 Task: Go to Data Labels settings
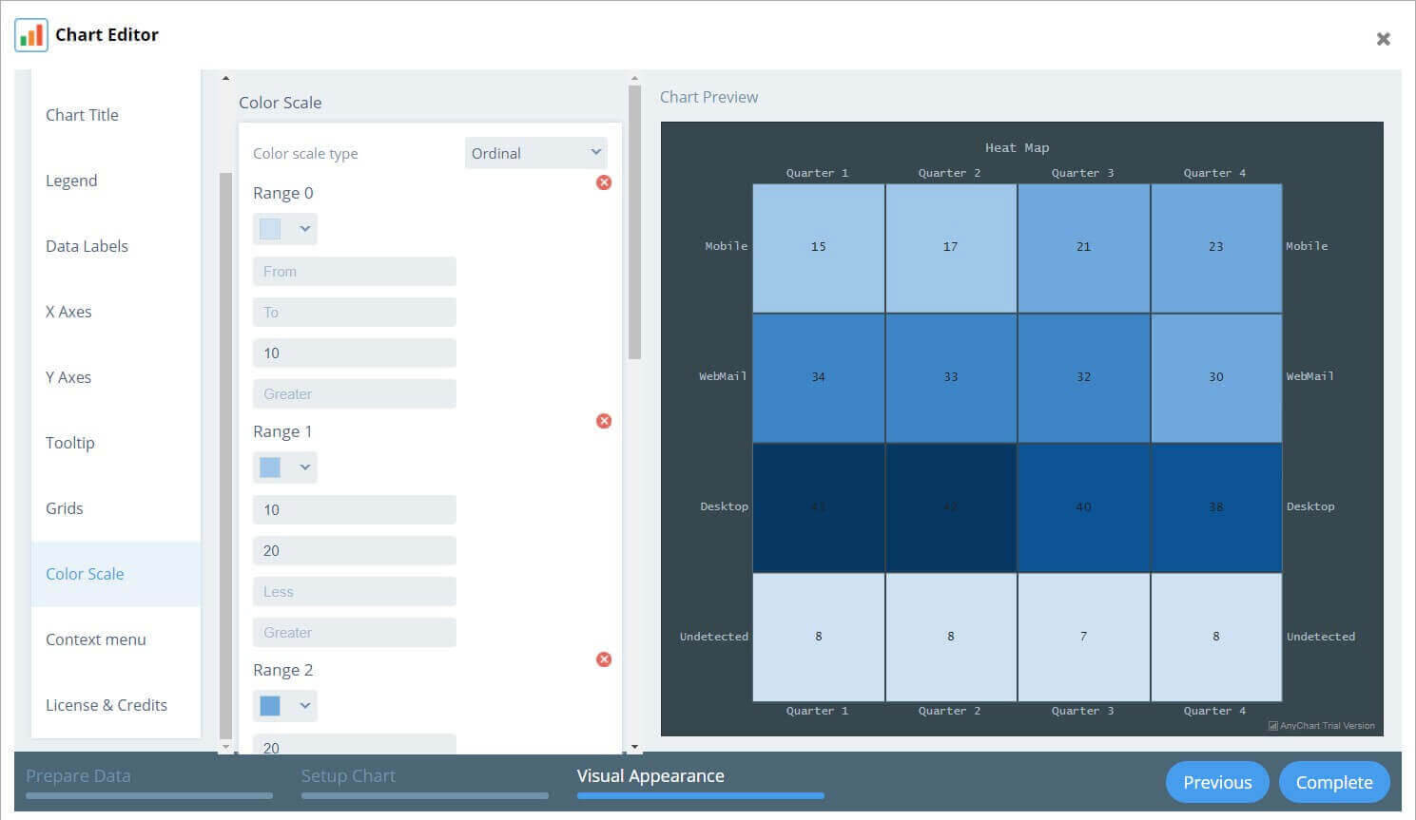pos(87,246)
